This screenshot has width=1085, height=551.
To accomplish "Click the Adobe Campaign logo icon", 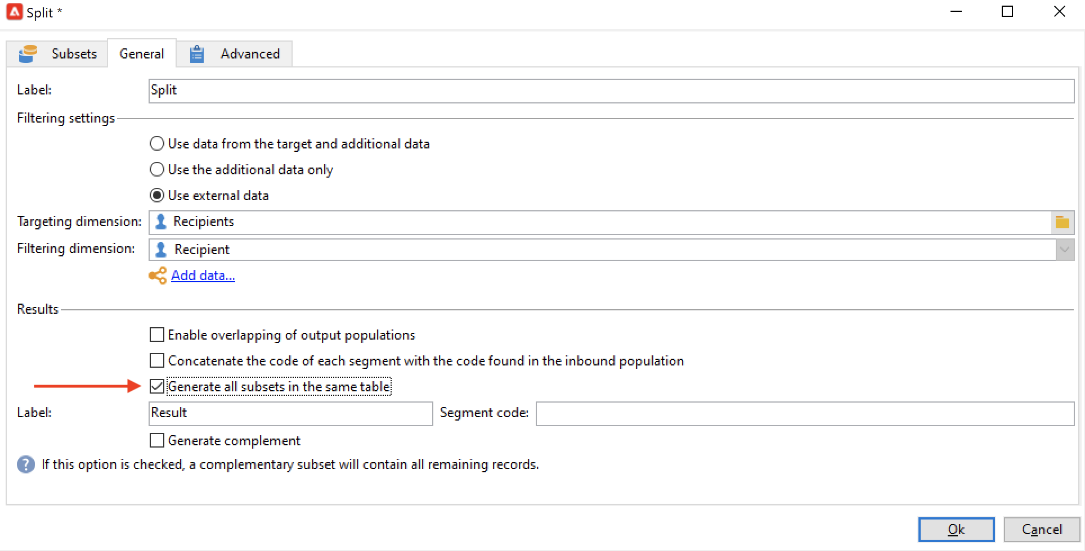I will coord(15,12).
